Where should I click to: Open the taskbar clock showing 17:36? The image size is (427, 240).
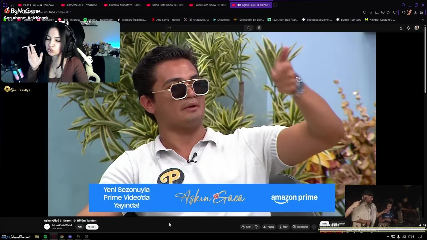coord(411,237)
